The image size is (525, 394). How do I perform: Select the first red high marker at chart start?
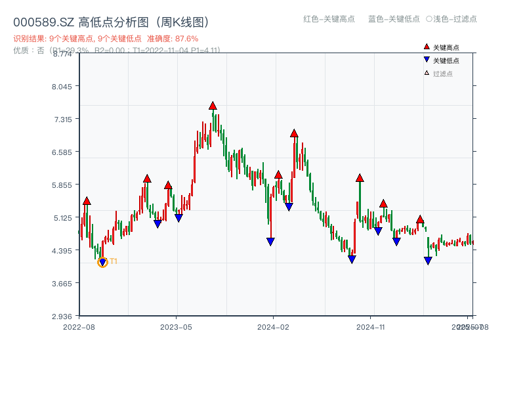pos(87,201)
